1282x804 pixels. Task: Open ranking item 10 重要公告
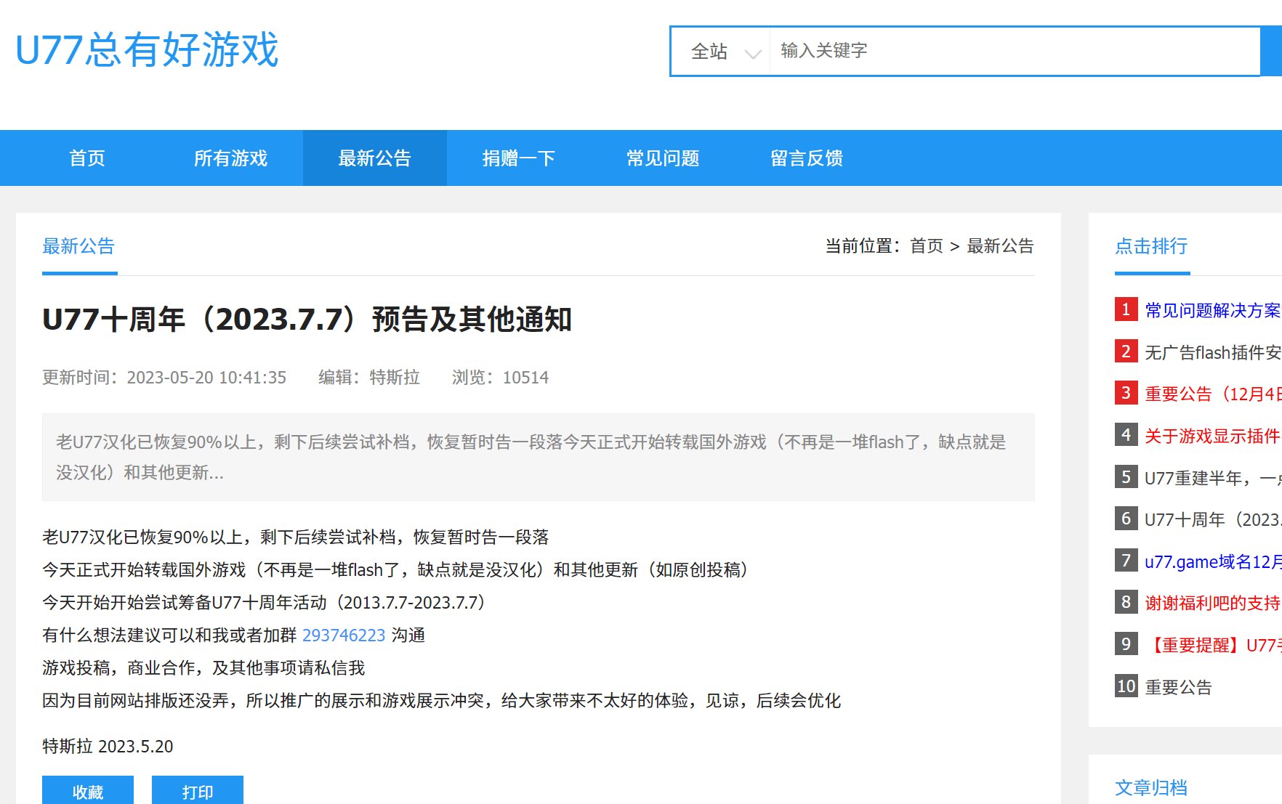tap(1179, 688)
